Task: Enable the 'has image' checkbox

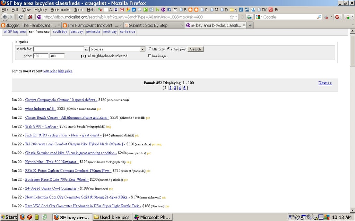Action: (x=150, y=56)
